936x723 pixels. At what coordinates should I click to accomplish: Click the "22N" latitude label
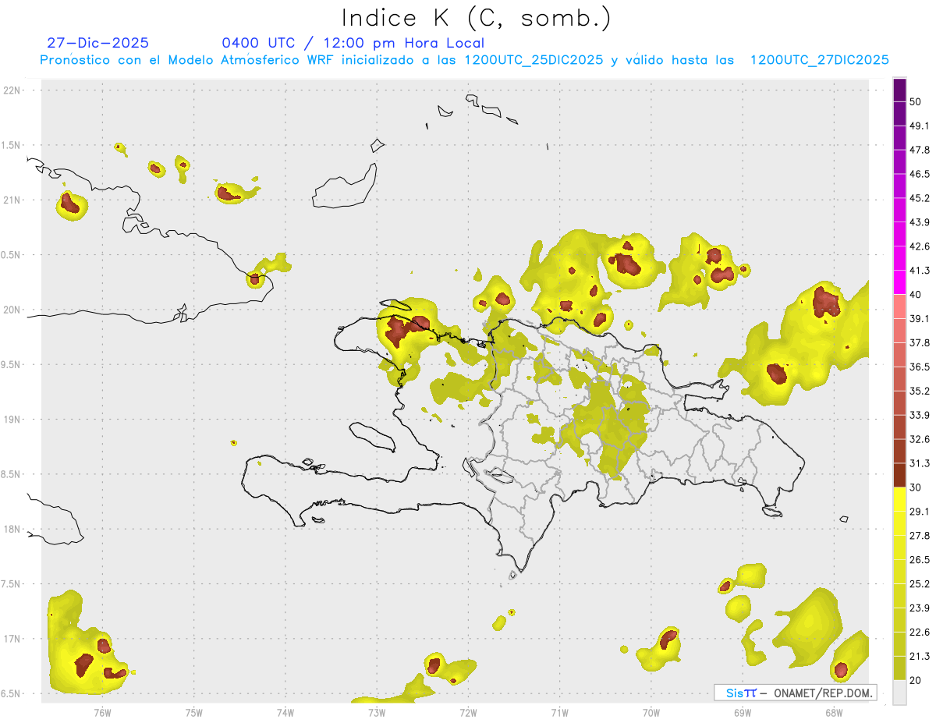tap(11, 90)
